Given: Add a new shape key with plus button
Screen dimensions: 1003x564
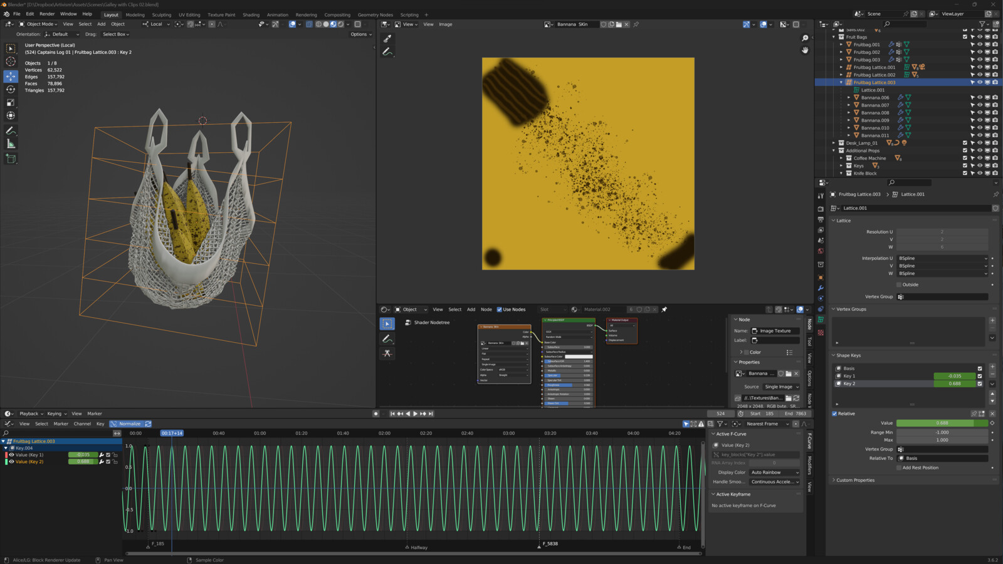Looking at the screenshot, I should coord(992,367).
